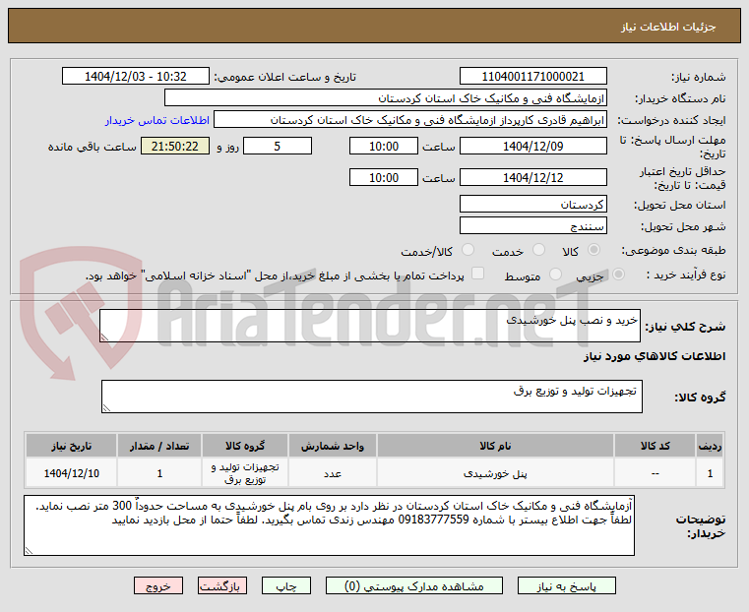Click the announcement date field 1404/12/03 - 10:32
The height and width of the screenshot is (612, 749).
tap(136, 77)
